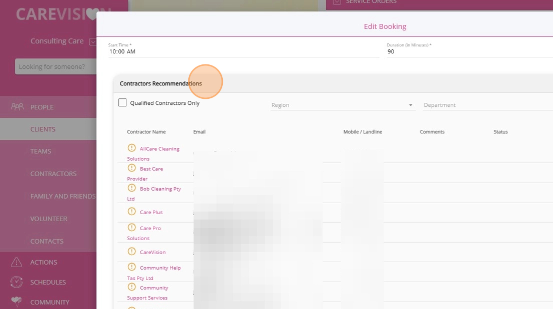This screenshot has width=553, height=309.
Task: Open the Department dropdown field
Action: point(487,105)
